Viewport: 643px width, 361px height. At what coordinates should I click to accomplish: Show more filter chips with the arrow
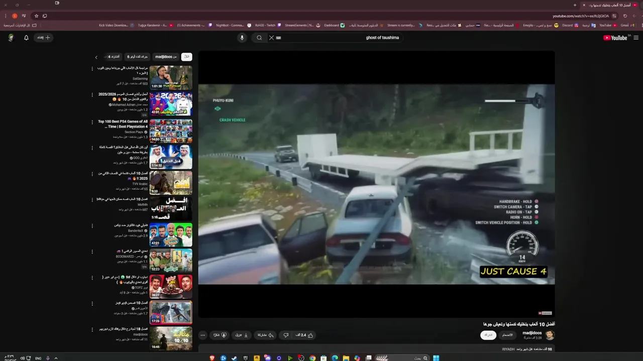96,57
